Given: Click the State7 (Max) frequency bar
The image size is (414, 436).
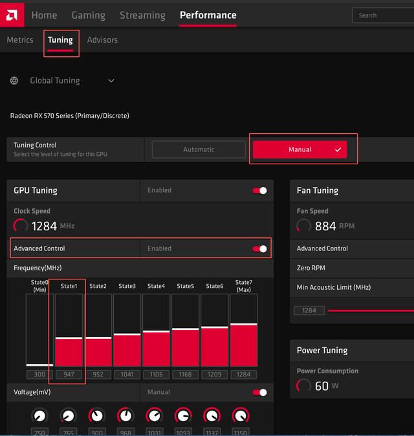Looking at the screenshot, I should [244, 330].
